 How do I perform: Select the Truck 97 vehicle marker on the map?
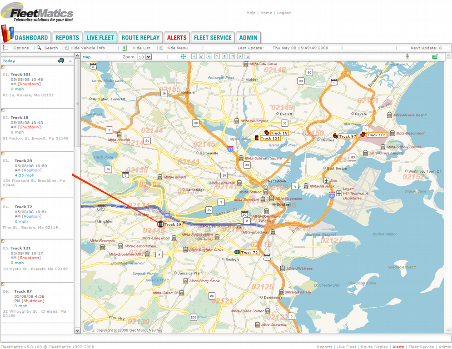pyautogui.click(x=335, y=135)
